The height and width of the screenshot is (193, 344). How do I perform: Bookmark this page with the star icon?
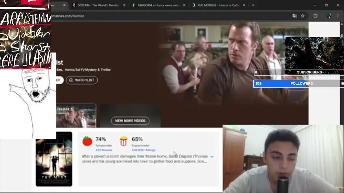303,16
